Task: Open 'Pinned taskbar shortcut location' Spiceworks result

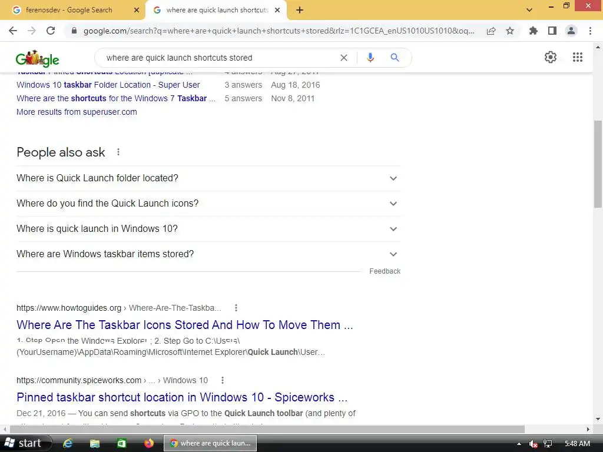Action: click(182, 397)
